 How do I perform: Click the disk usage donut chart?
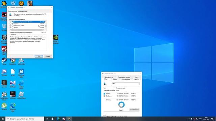(122, 105)
